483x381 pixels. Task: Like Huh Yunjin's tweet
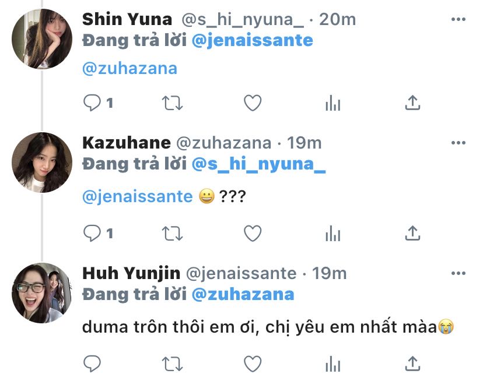click(x=252, y=364)
